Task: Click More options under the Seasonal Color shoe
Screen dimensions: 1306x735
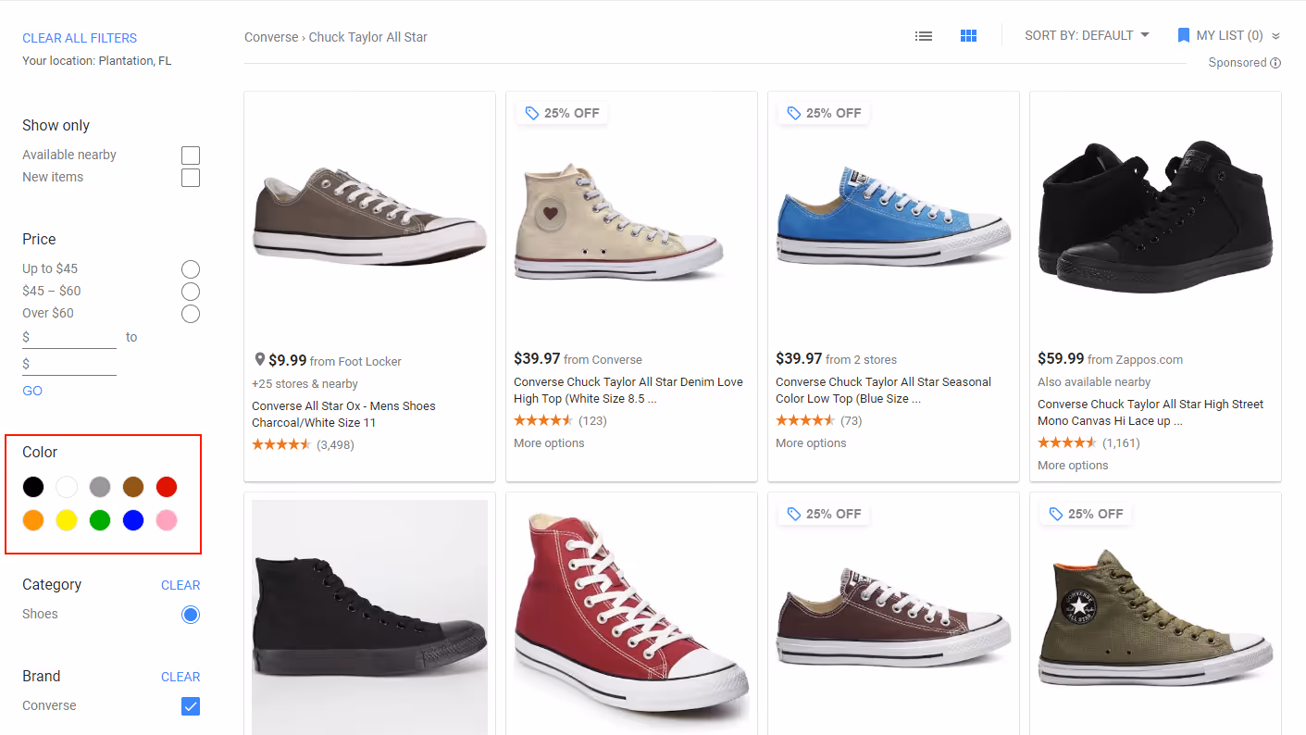Action: pos(811,442)
